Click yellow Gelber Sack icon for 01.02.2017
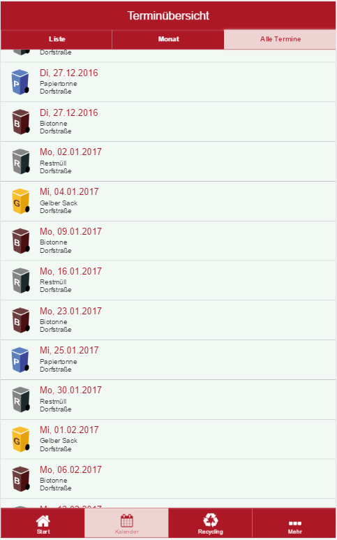The width and height of the screenshot is (337, 540). tap(20, 439)
